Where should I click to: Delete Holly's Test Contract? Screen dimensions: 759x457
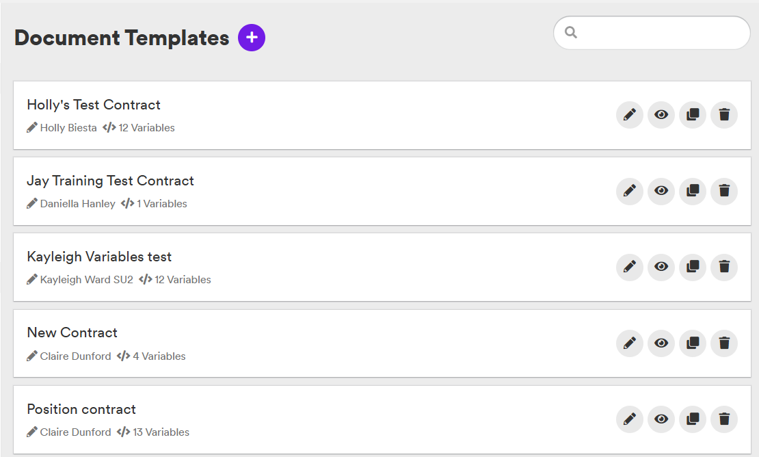[x=724, y=115]
